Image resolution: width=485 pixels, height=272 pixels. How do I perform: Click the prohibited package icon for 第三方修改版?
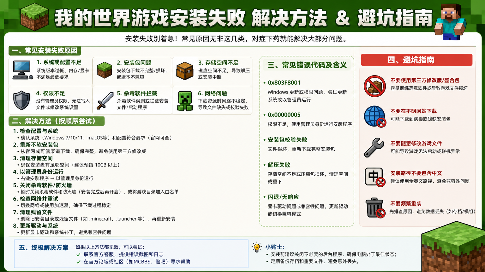pyautogui.click(x=375, y=86)
